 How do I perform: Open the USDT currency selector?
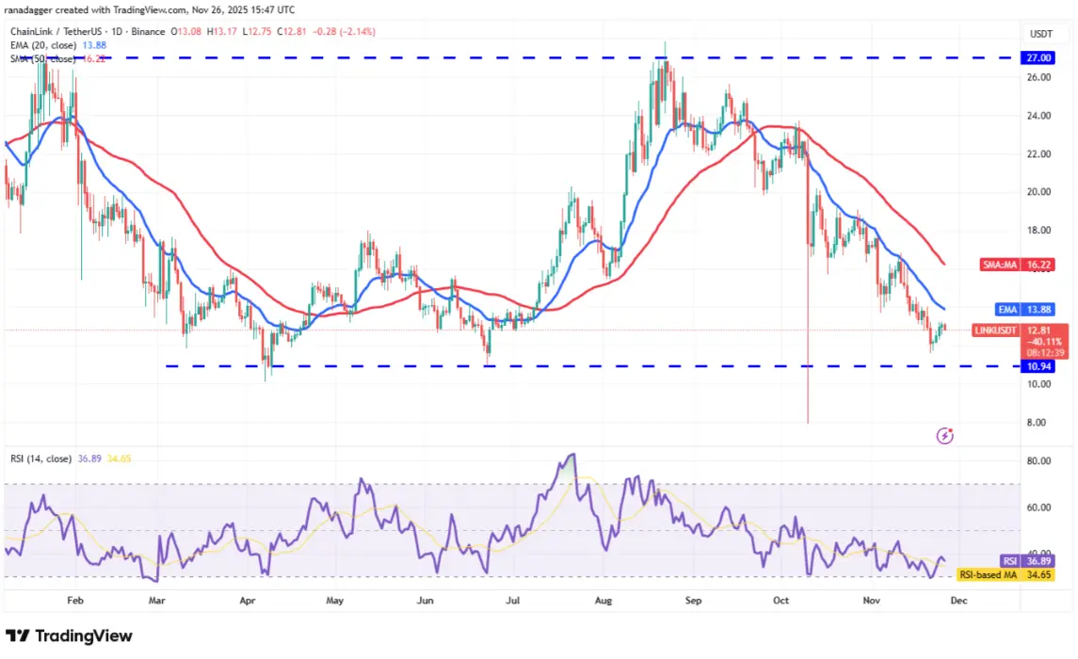1041,34
